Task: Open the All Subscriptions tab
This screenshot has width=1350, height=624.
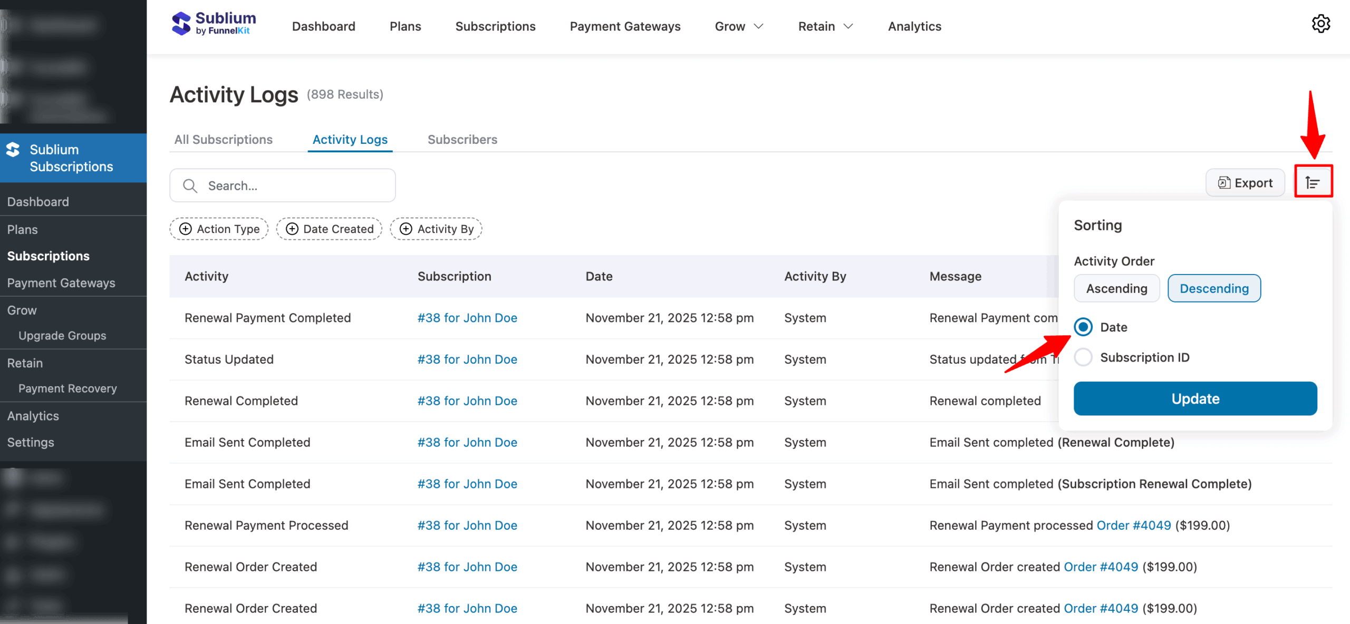Action: pos(224,139)
